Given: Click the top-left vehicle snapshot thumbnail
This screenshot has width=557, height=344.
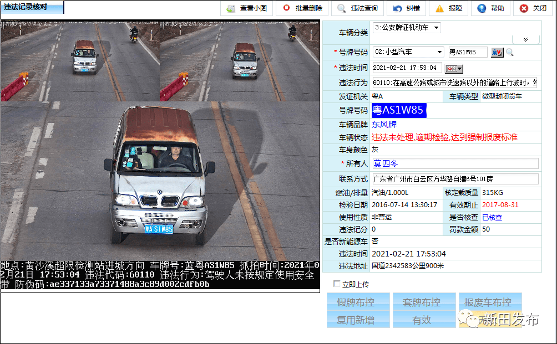Looking at the screenshot, I should (x=80, y=61).
